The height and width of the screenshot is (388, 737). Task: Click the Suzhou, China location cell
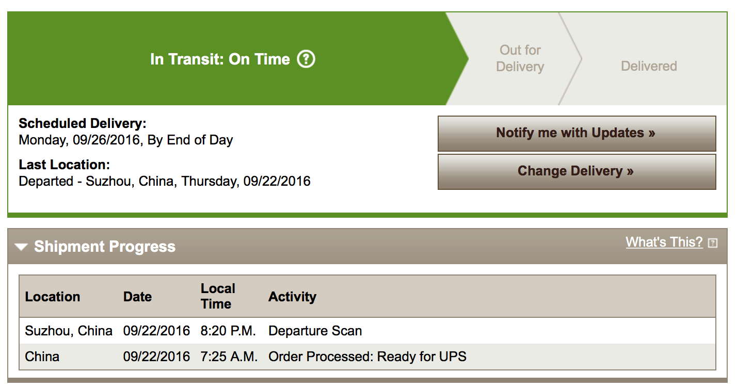click(x=69, y=331)
